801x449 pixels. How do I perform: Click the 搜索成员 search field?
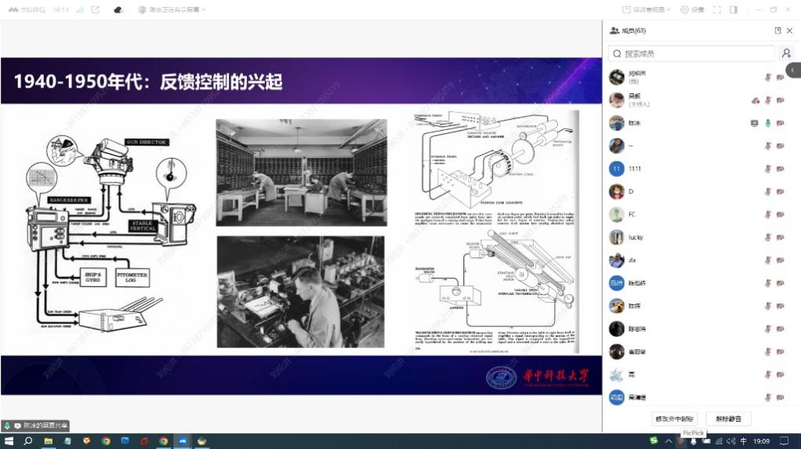click(x=691, y=53)
